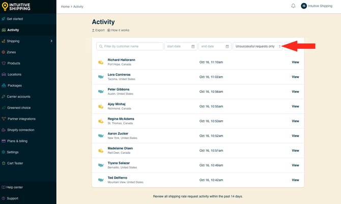This screenshot has width=341, height=204.
Task: Click the name Regina McAdams
Action: (x=121, y=119)
